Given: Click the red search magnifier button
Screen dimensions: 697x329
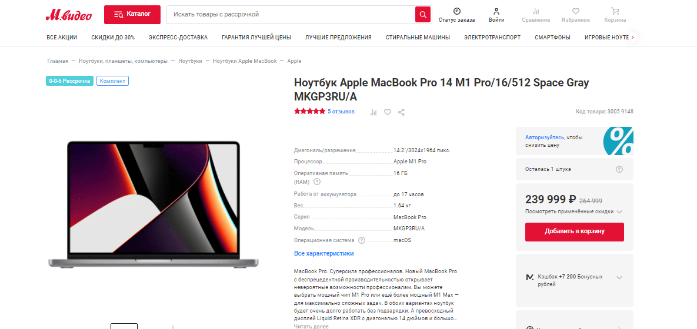Looking at the screenshot, I should coord(423,14).
